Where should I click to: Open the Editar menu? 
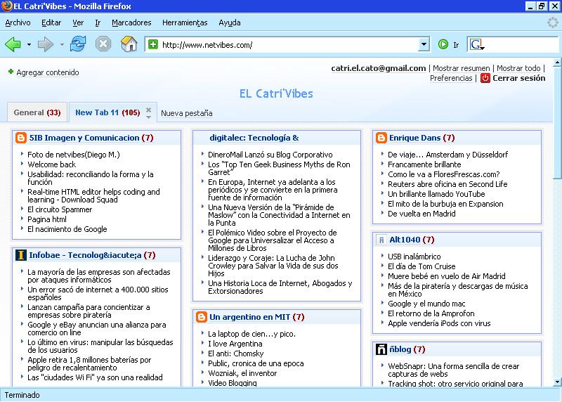click(x=51, y=22)
